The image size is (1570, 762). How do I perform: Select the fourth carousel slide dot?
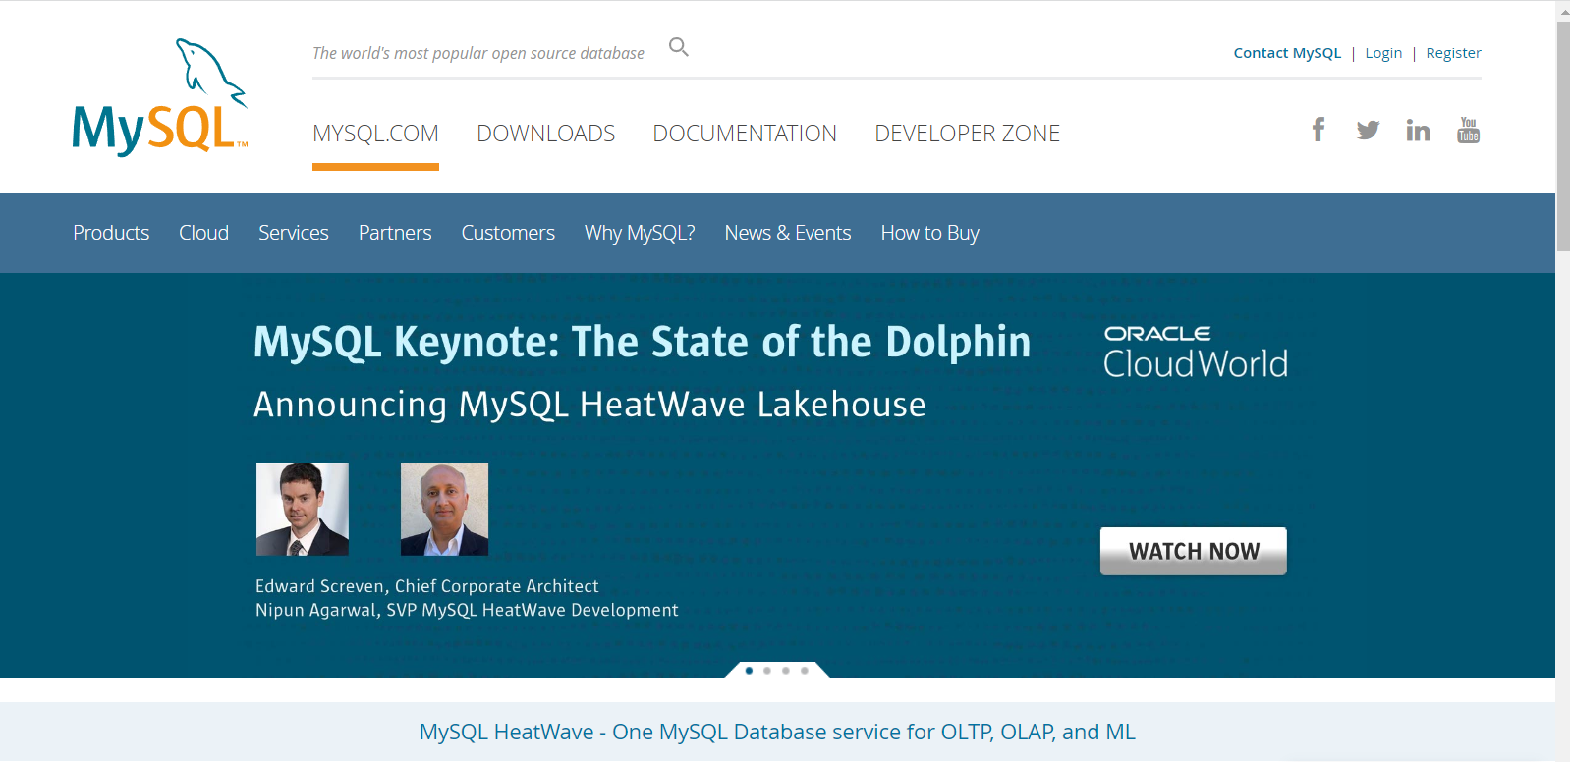tap(805, 671)
